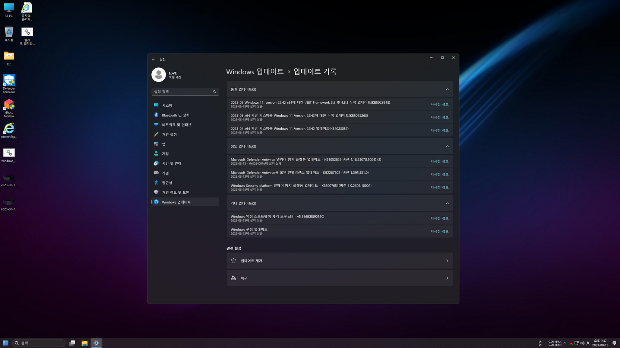Select 계정 in the sidebar
This screenshot has width=620, height=348.
pos(185,154)
